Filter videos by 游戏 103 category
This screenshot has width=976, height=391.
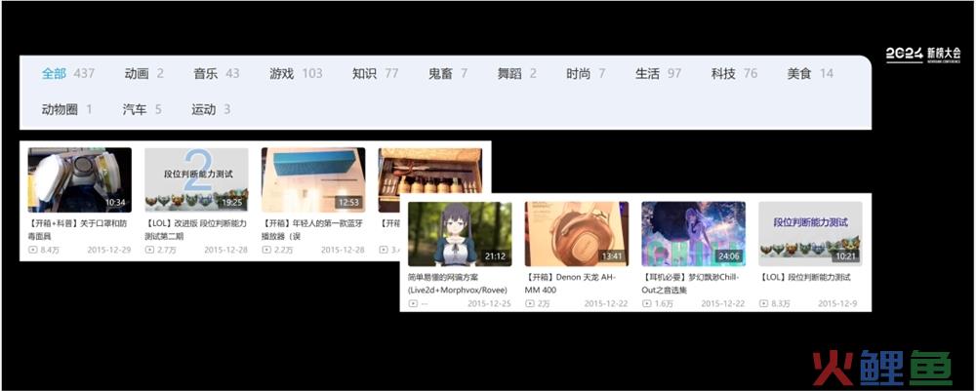pyautogui.click(x=296, y=74)
